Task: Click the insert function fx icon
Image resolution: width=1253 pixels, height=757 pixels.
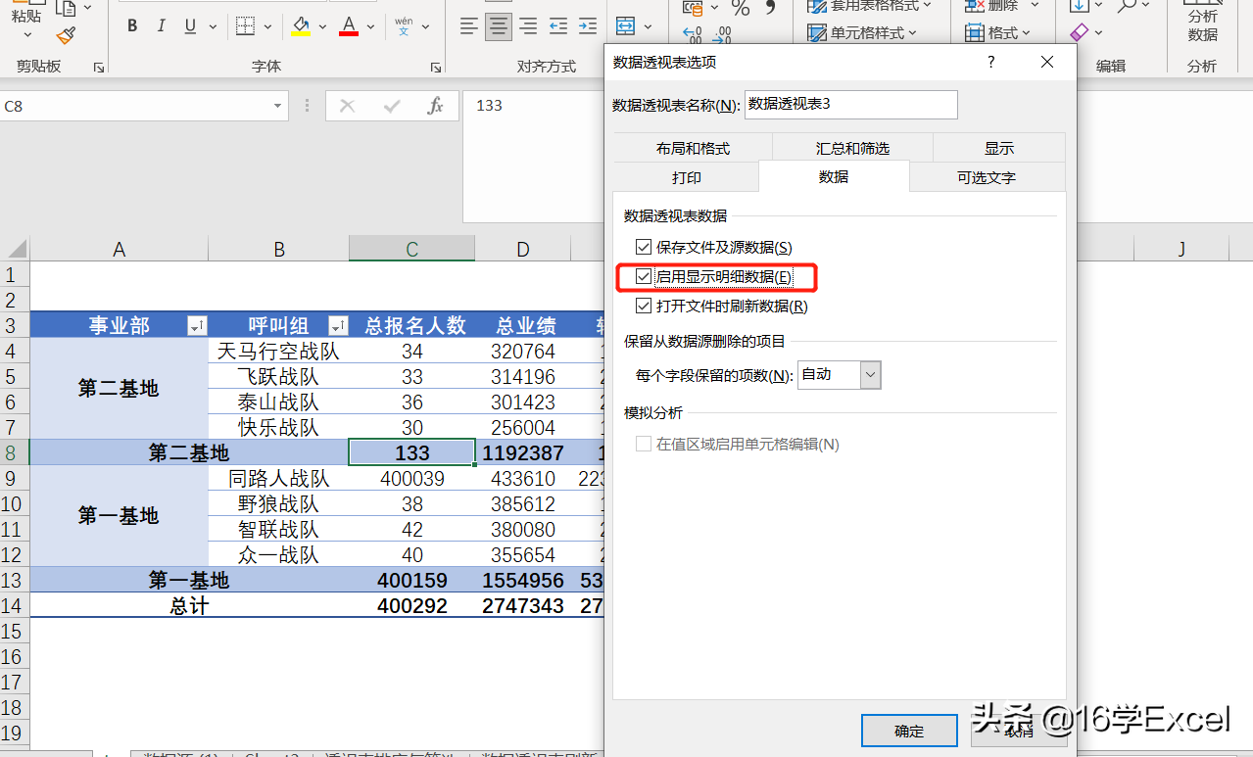Action: pyautogui.click(x=436, y=106)
